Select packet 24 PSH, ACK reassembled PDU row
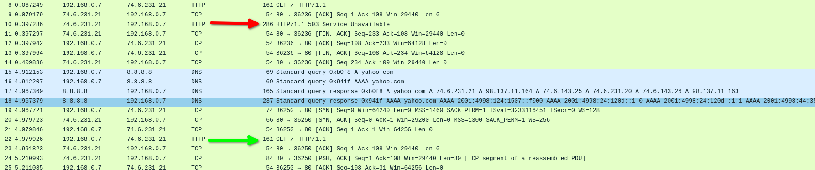This screenshot has height=170, width=815. 407,158
